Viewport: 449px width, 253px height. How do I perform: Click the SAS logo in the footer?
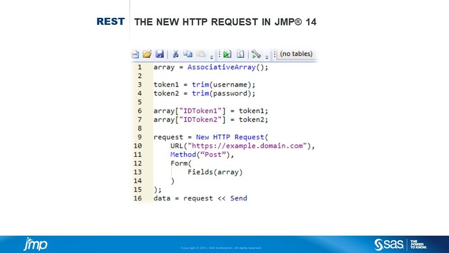point(389,245)
